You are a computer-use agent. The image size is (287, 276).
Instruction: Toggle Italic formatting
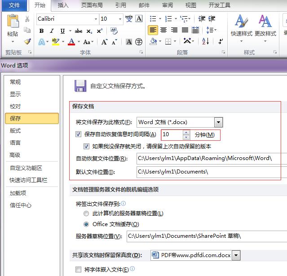[52, 31]
